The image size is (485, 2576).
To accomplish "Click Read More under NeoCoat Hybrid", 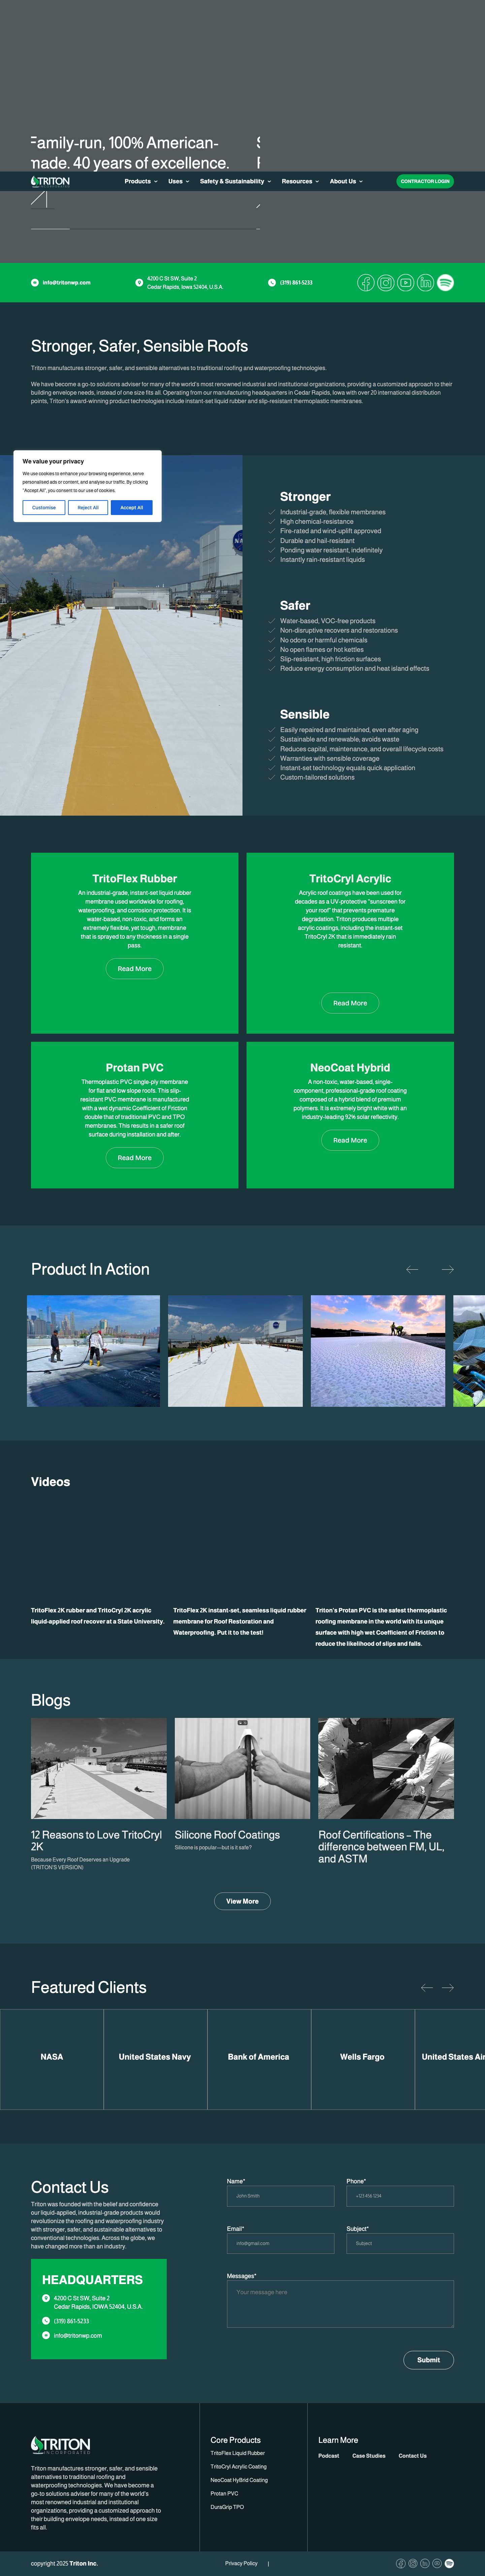I will (350, 1140).
